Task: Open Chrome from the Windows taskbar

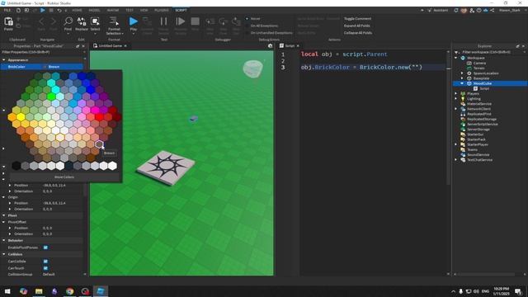Action: (69, 291)
